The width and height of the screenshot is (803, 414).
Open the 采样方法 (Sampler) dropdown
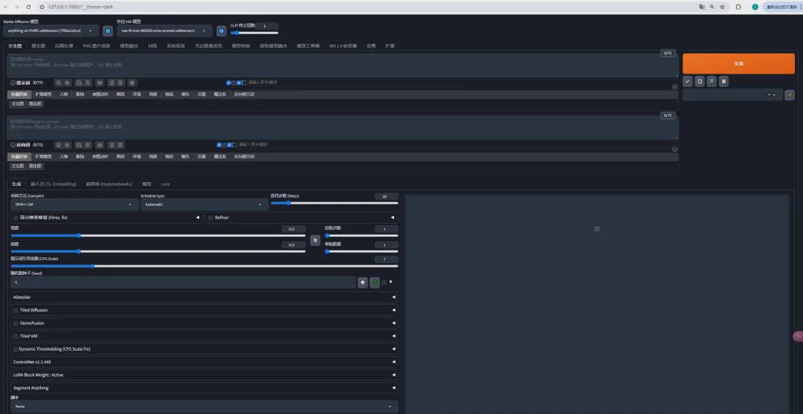coord(74,204)
